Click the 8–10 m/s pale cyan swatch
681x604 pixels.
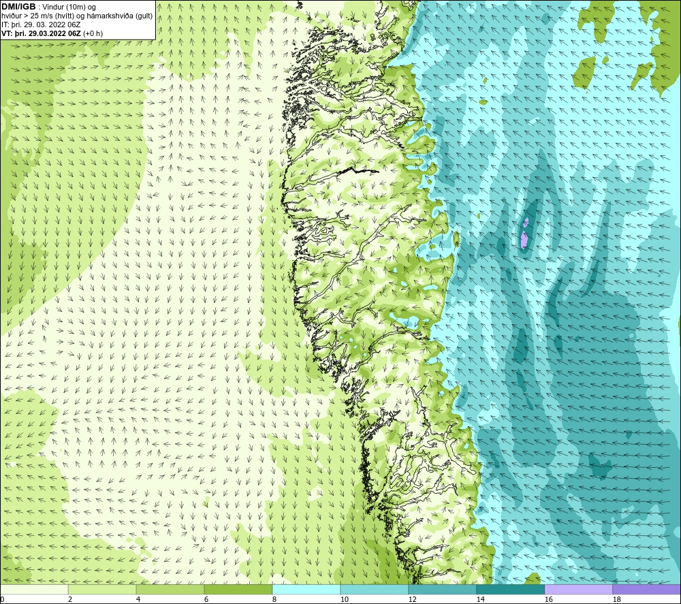(306, 589)
